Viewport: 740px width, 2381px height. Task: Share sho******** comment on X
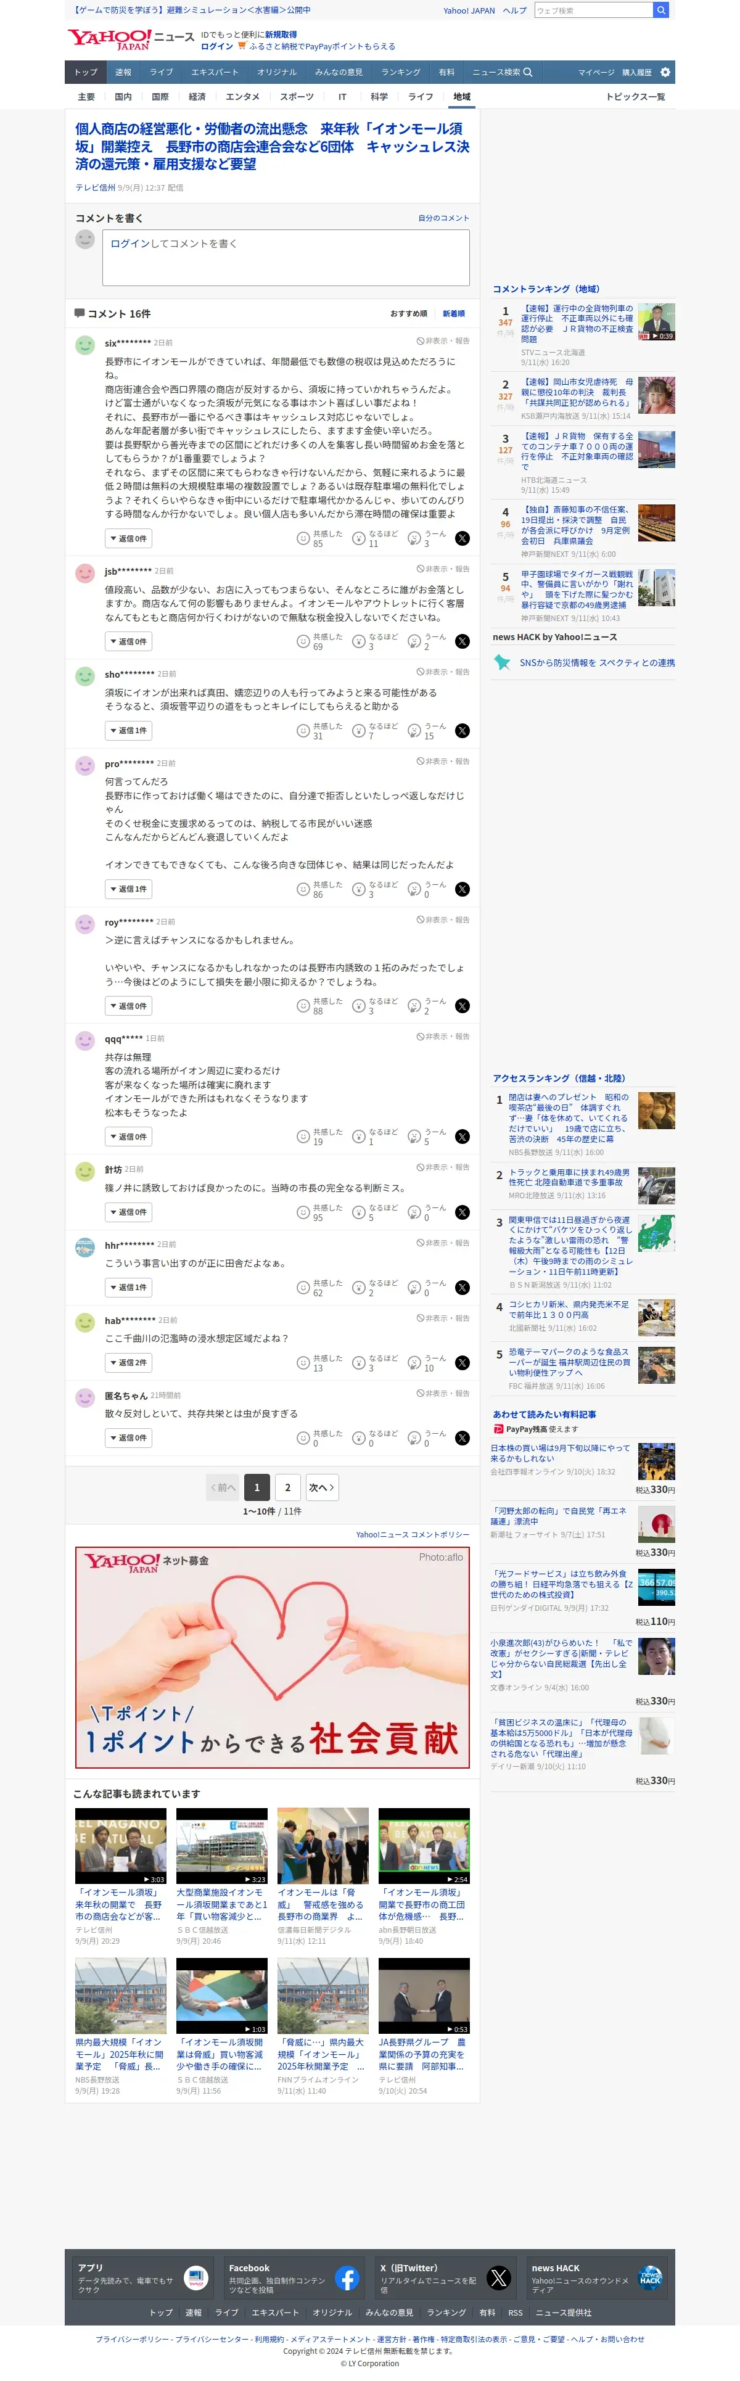point(462,731)
